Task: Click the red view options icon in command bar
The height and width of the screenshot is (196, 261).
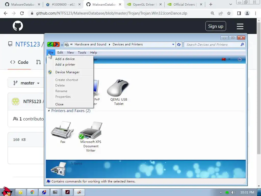Action: 224,59
